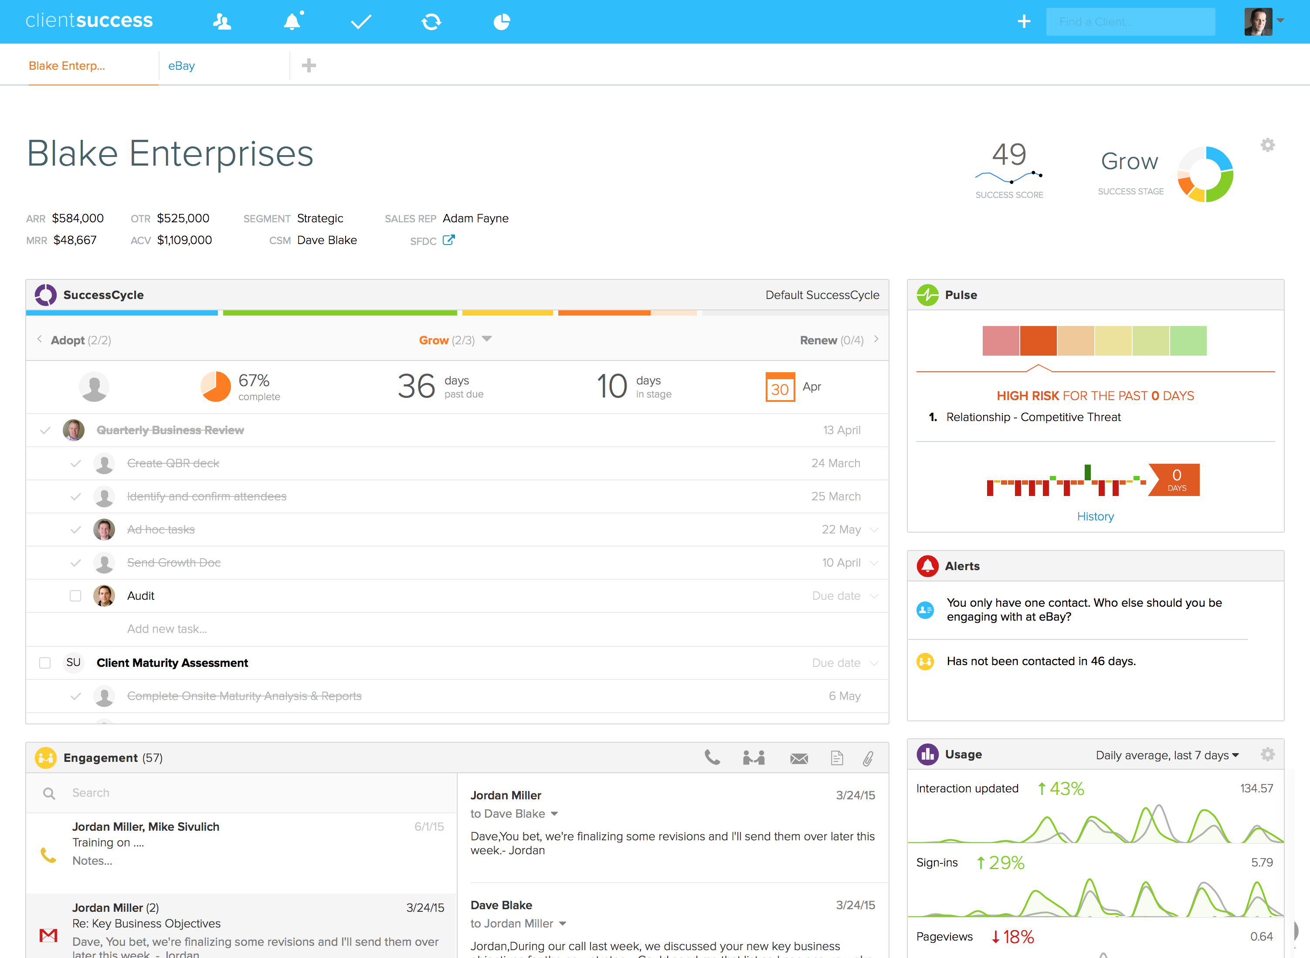This screenshot has width=1310, height=958.
Task: Select the Adopt (2/2) stage
Action: click(x=81, y=340)
